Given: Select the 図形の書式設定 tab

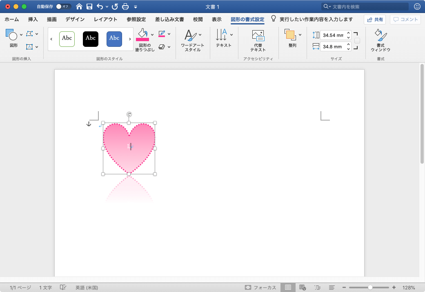Looking at the screenshot, I should point(247,19).
